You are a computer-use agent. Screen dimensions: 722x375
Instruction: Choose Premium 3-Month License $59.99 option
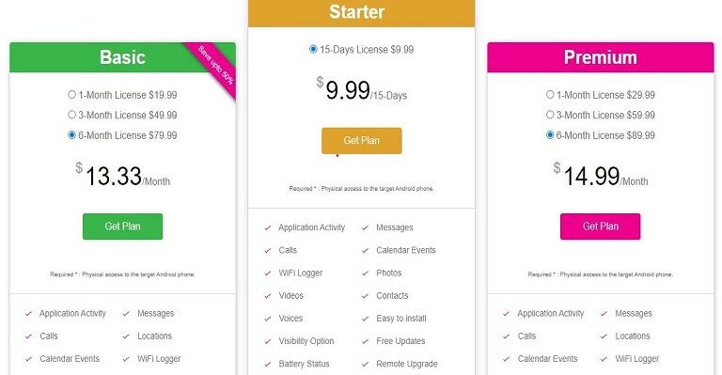(x=550, y=115)
